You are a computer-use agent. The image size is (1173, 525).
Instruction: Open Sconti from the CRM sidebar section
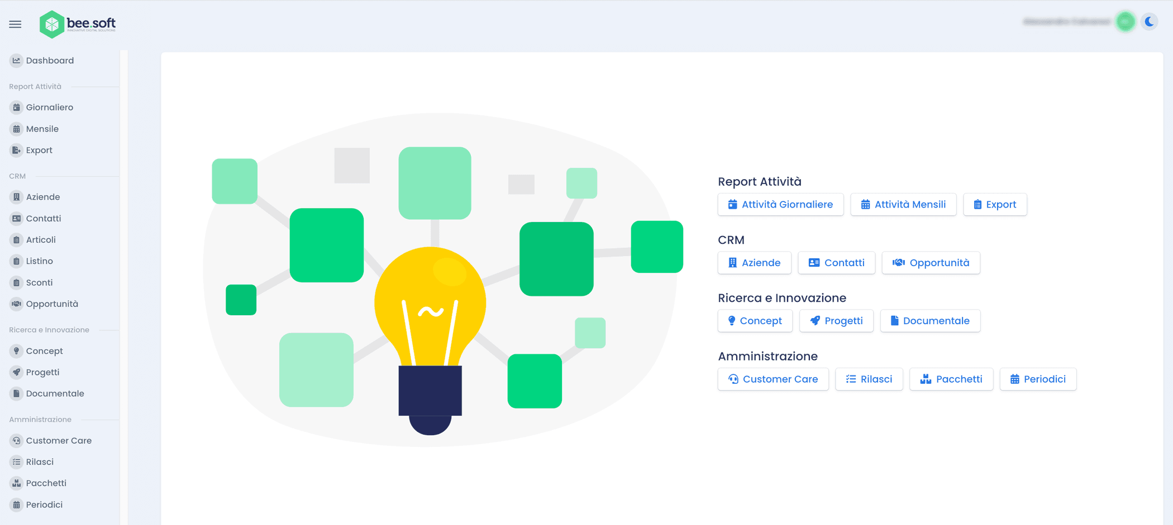point(39,282)
